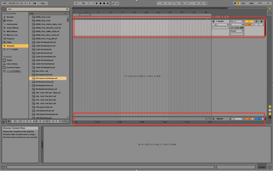Select 65-Carbon-KickSnare.aif sample
Viewport: 273px width, 171px height.
coord(48,78)
